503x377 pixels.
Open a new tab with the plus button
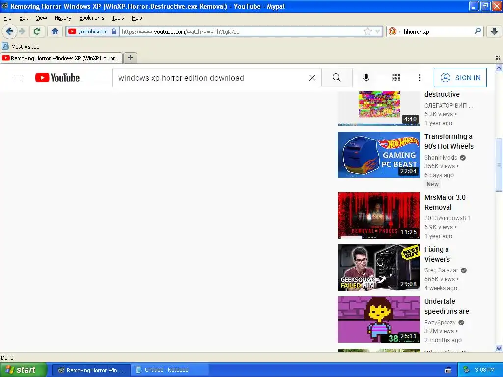(130, 58)
